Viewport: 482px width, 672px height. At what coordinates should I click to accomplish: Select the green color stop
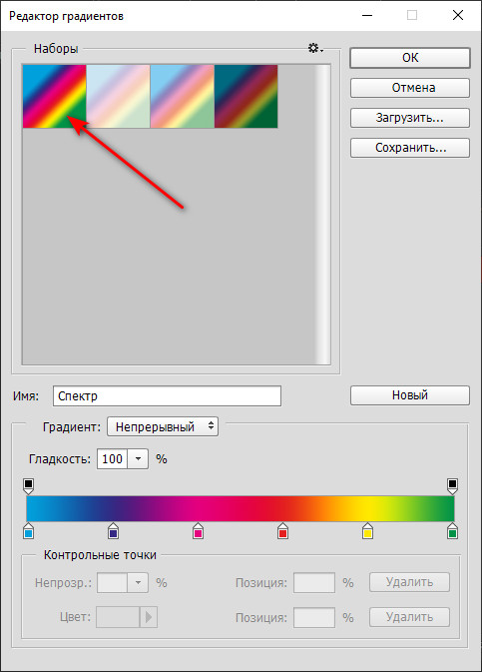452,531
